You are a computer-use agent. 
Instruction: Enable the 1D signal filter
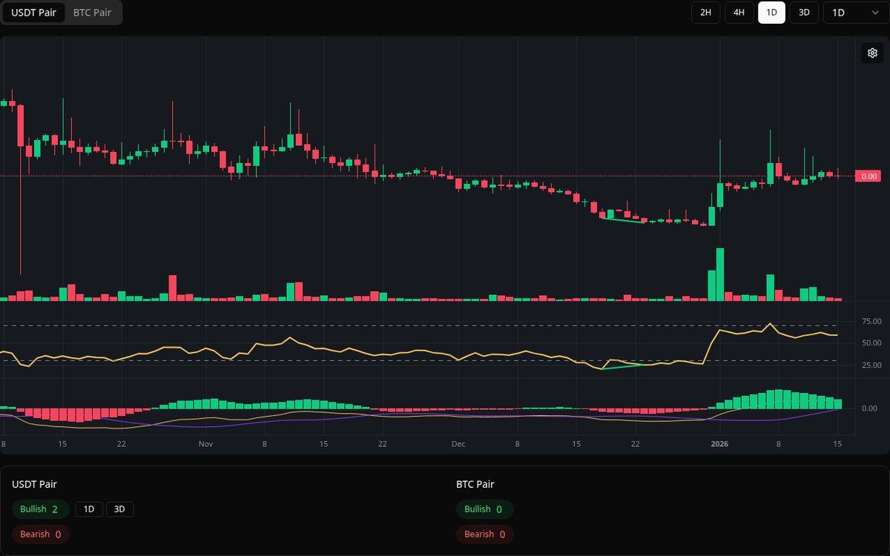(x=89, y=509)
